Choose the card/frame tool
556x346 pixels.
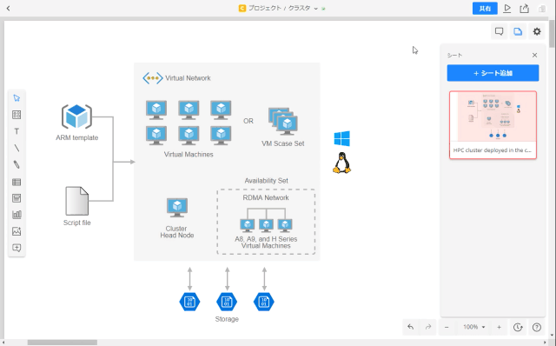pos(17,198)
